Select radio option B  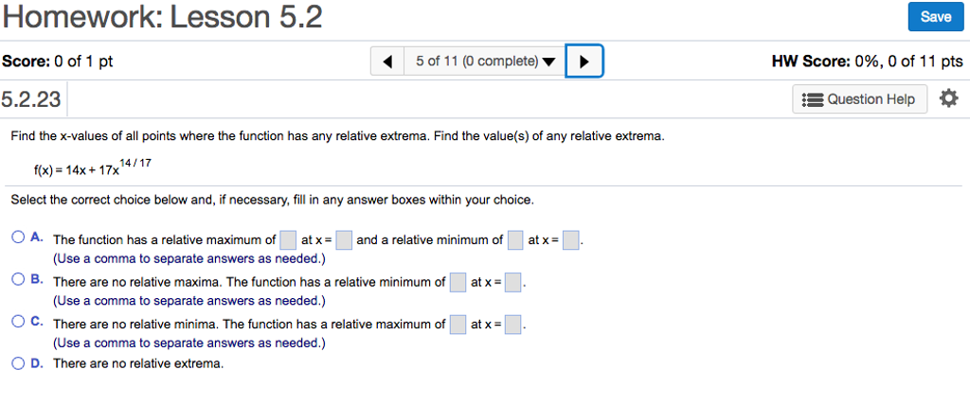18,280
